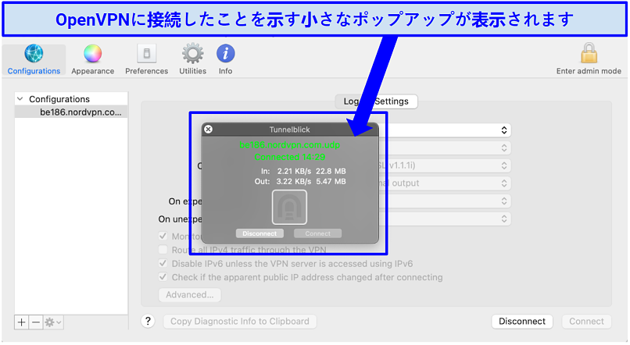Toggle Route all IPv4 traffic through VPN

(163, 250)
